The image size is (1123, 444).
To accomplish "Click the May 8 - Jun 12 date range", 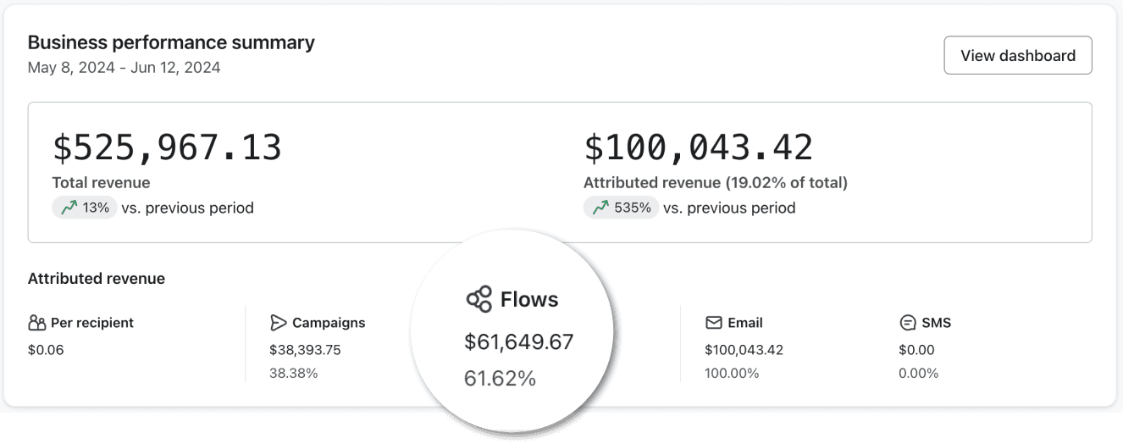I will pyautogui.click(x=124, y=68).
